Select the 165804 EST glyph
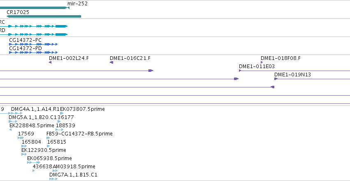The height and width of the screenshot is (181, 350). (x=24, y=146)
